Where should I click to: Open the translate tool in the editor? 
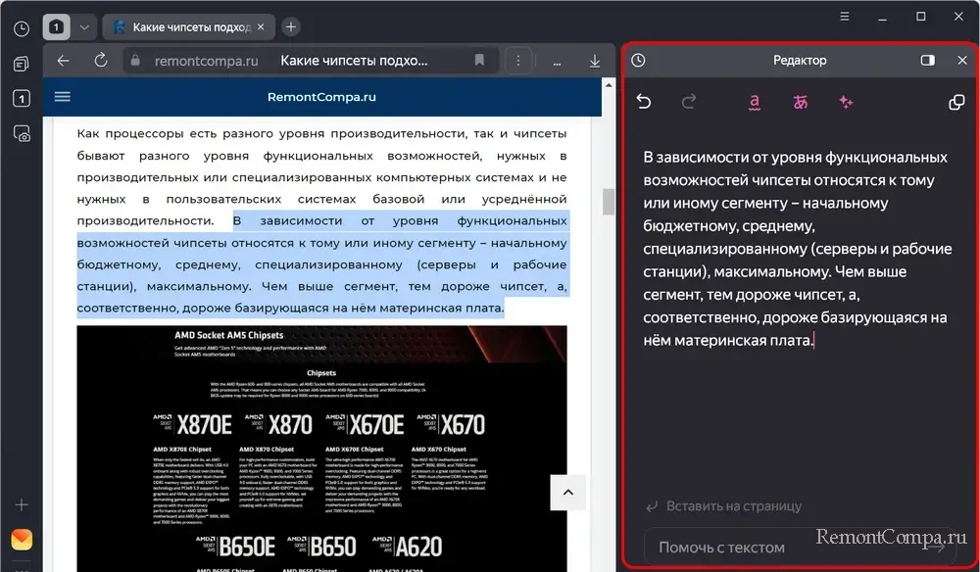(801, 102)
